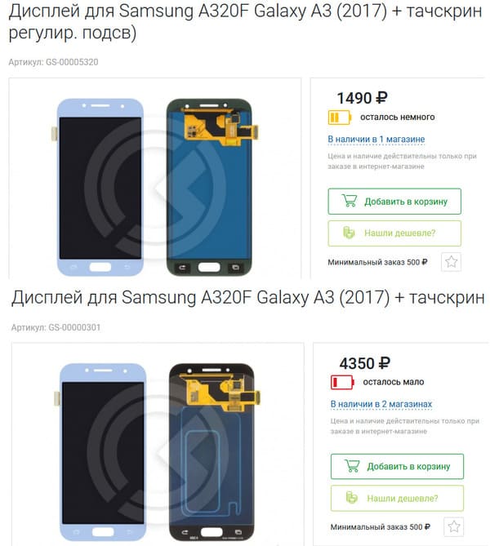The height and width of the screenshot is (546, 490).
Task: Open the В наличии в 2 магазинах link
Action: pos(381,404)
